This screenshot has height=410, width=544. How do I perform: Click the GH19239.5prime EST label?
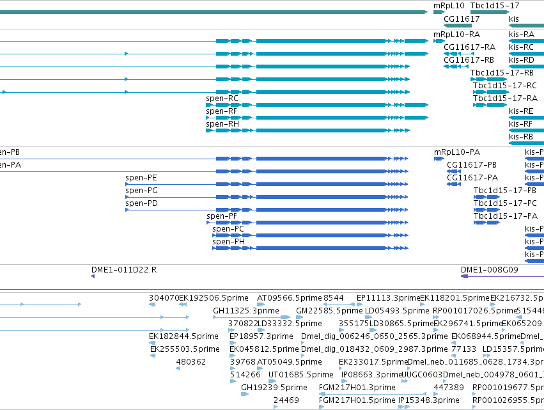pyautogui.click(x=274, y=388)
